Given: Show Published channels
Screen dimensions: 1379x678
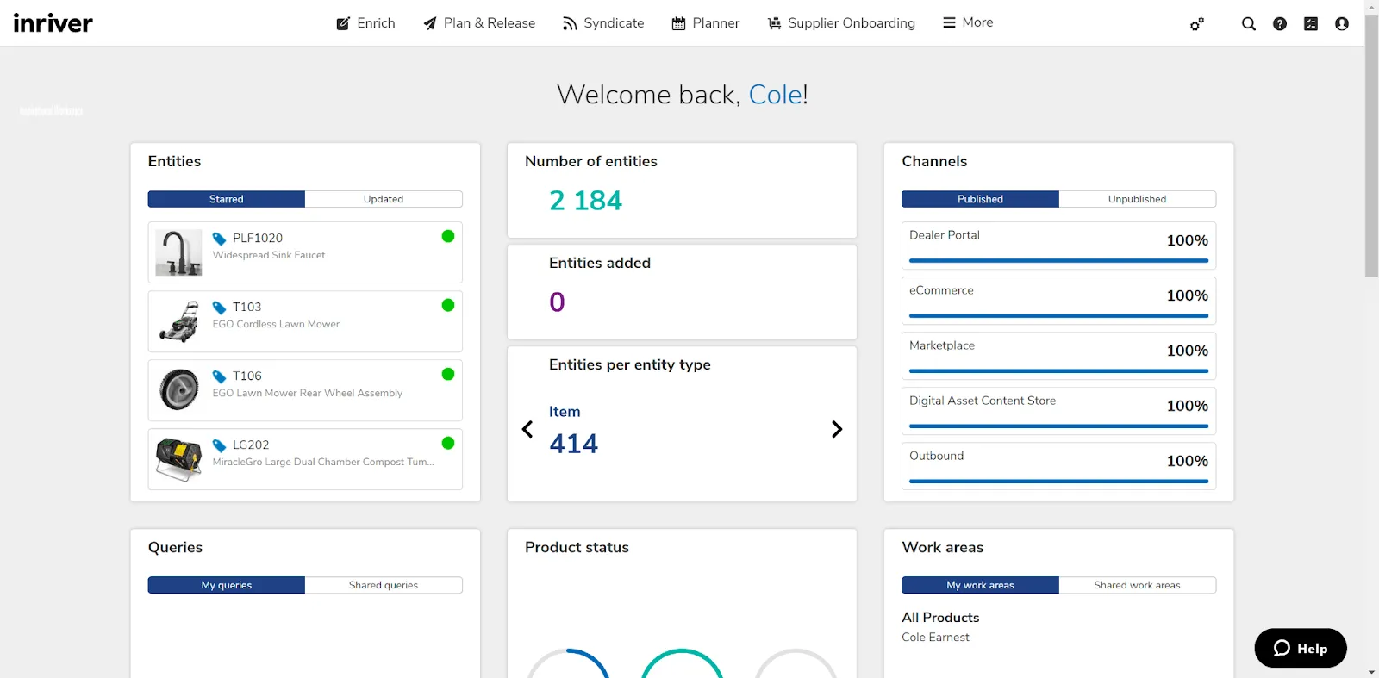Looking at the screenshot, I should click(x=980, y=199).
